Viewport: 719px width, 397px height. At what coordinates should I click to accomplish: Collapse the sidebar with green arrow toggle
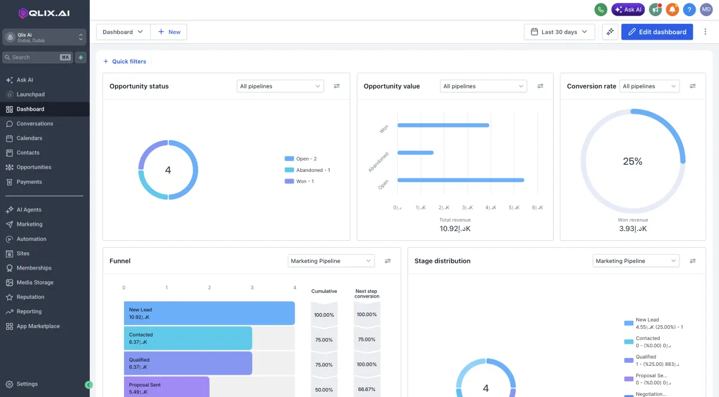[x=89, y=384]
